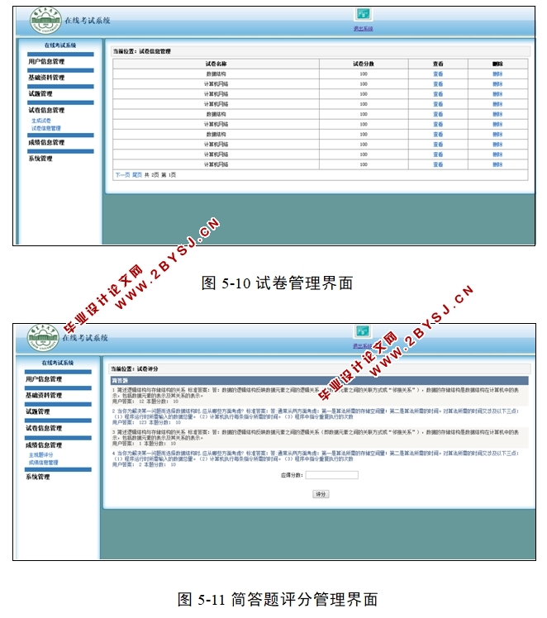
Task: Collapse 成绩信息管理 menu in lower screenshot sidebar
Action: click(x=44, y=445)
